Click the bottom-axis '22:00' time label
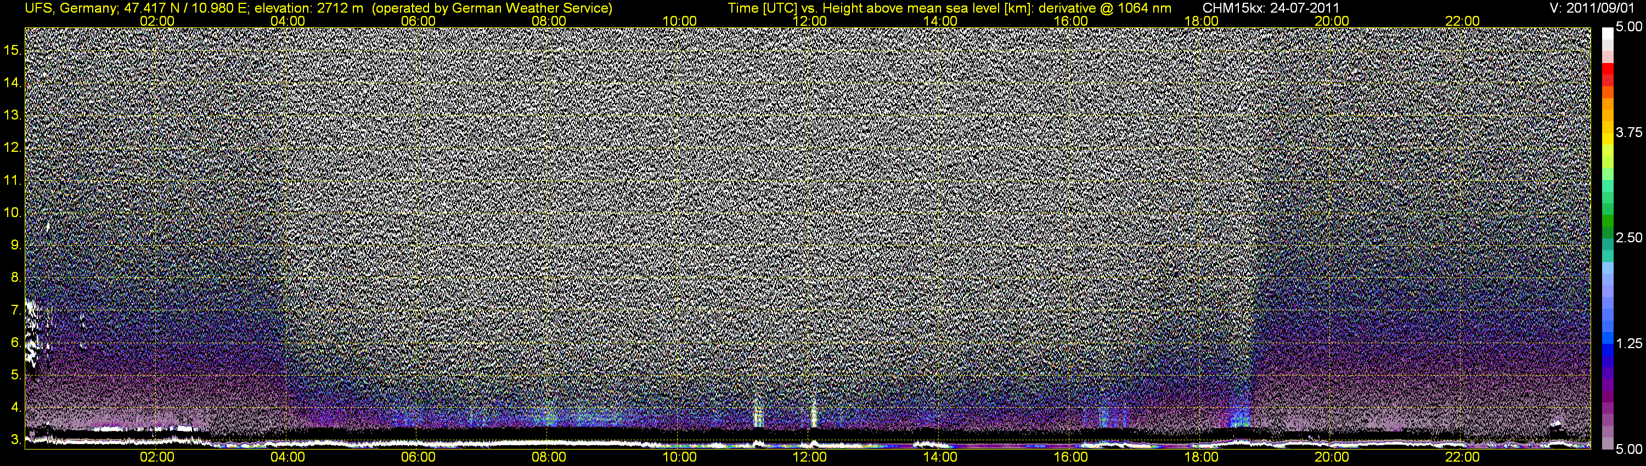The height and width of the screenshot is (466, 1646). pyautogui.click(x=1462, y=457)
